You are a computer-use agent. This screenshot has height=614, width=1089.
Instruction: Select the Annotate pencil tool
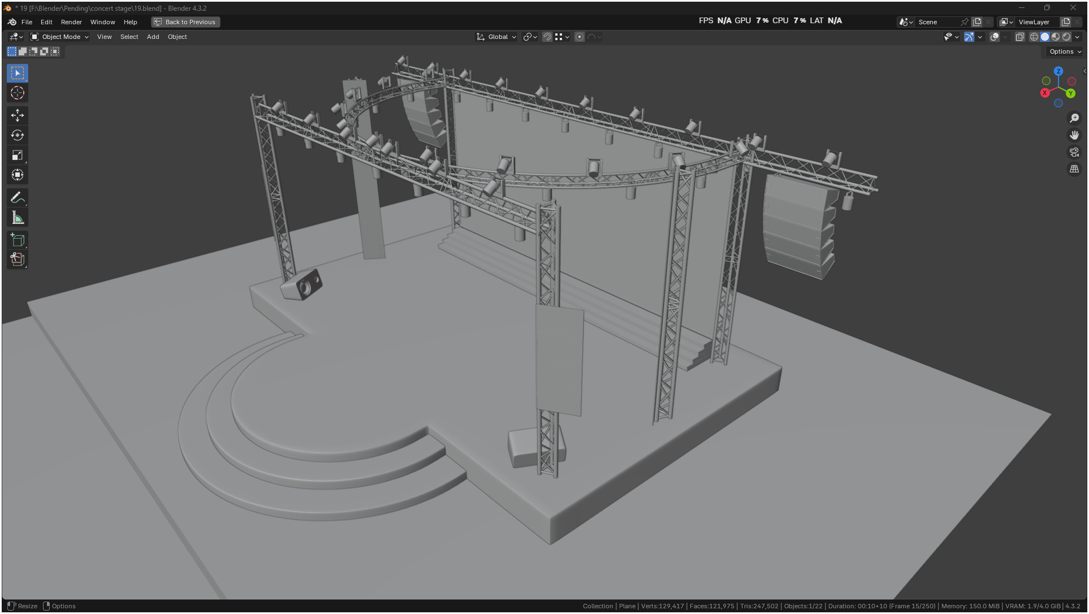[x=18, y=198]
